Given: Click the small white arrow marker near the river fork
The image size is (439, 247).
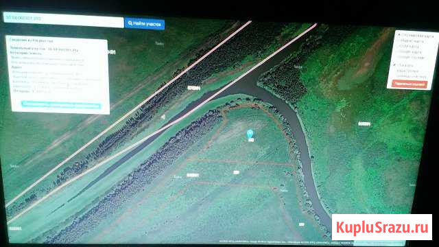Looking at the screenshot, I should pyautogui.click(x=163, y=117).
